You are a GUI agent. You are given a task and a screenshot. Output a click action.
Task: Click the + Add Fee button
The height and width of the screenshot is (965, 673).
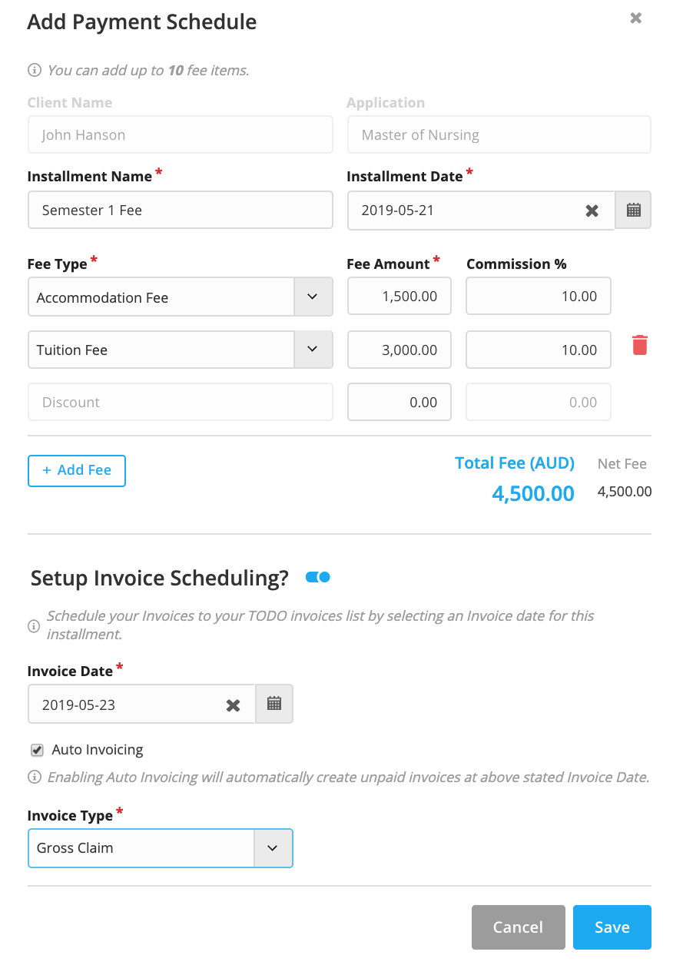point(76,470)
